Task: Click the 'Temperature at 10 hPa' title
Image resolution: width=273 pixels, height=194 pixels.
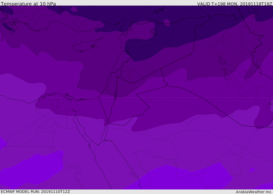Action: tap(28, 4)
